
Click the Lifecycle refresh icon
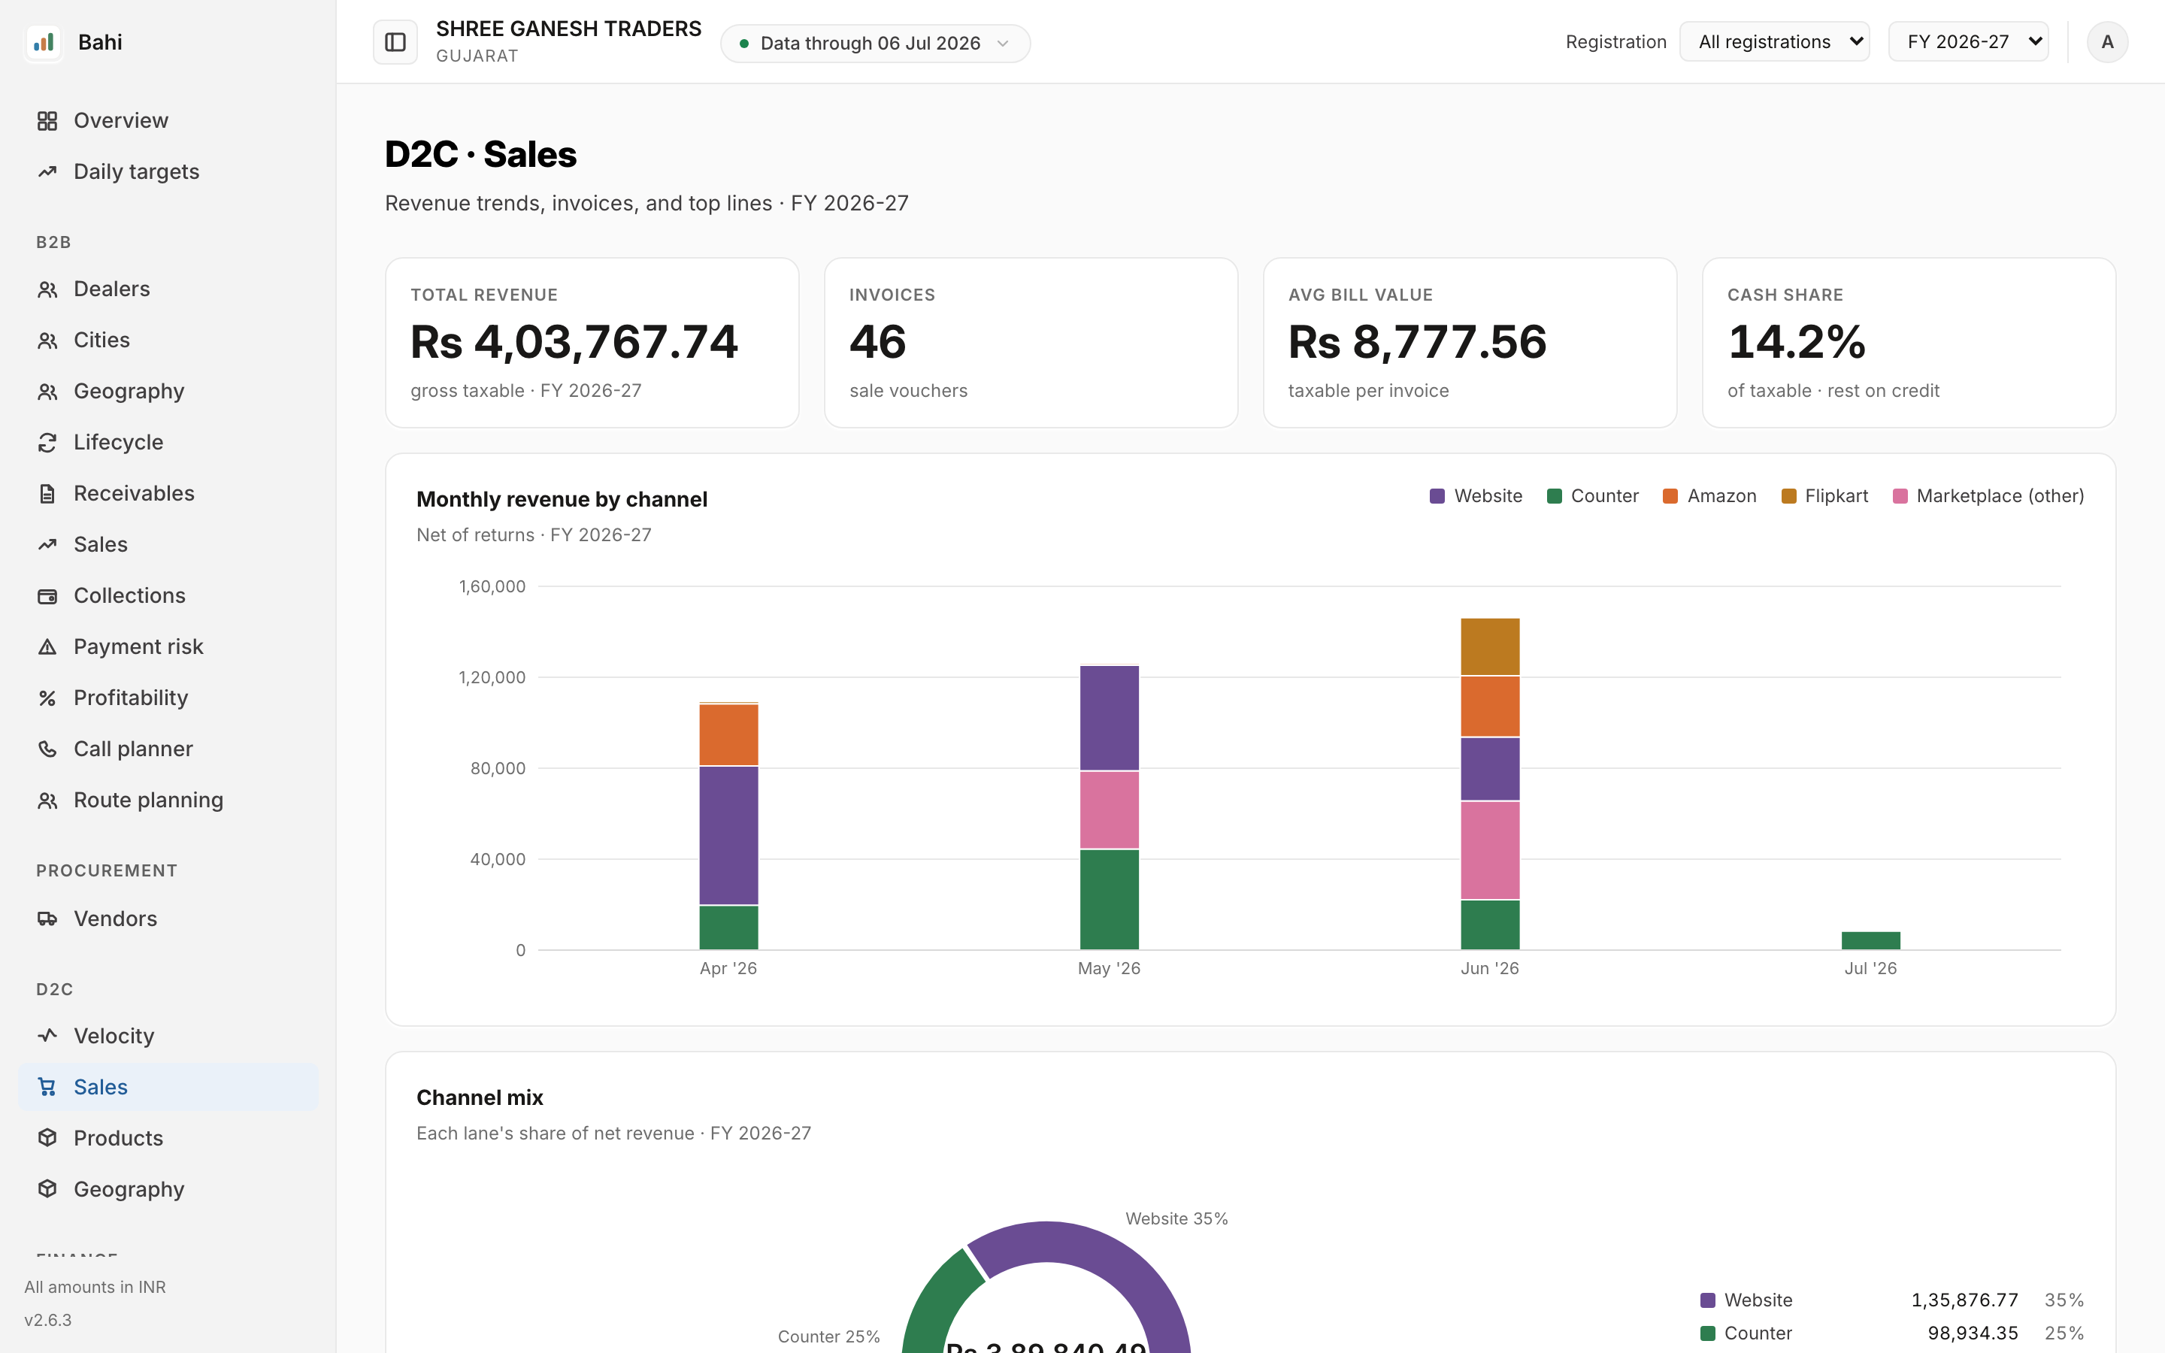point(47,442)
